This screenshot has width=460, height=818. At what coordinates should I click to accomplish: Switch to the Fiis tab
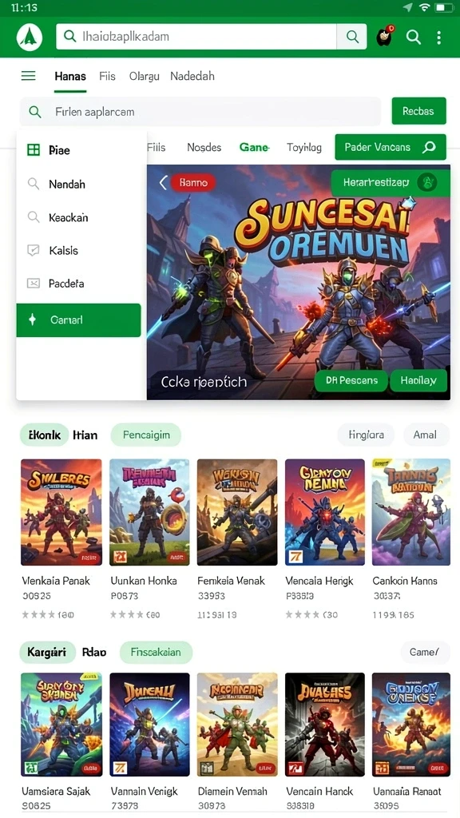click(107, 76)
